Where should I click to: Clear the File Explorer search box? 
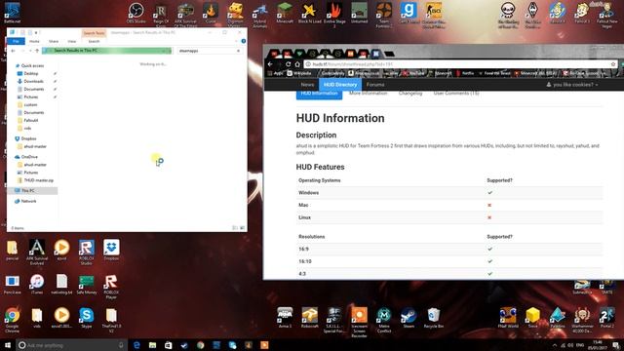coord(238,51)
